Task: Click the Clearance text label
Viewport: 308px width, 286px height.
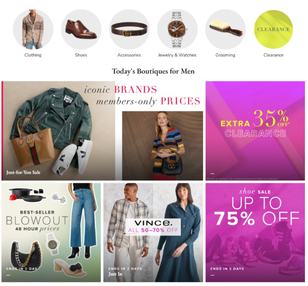Action: pos(273,55)
